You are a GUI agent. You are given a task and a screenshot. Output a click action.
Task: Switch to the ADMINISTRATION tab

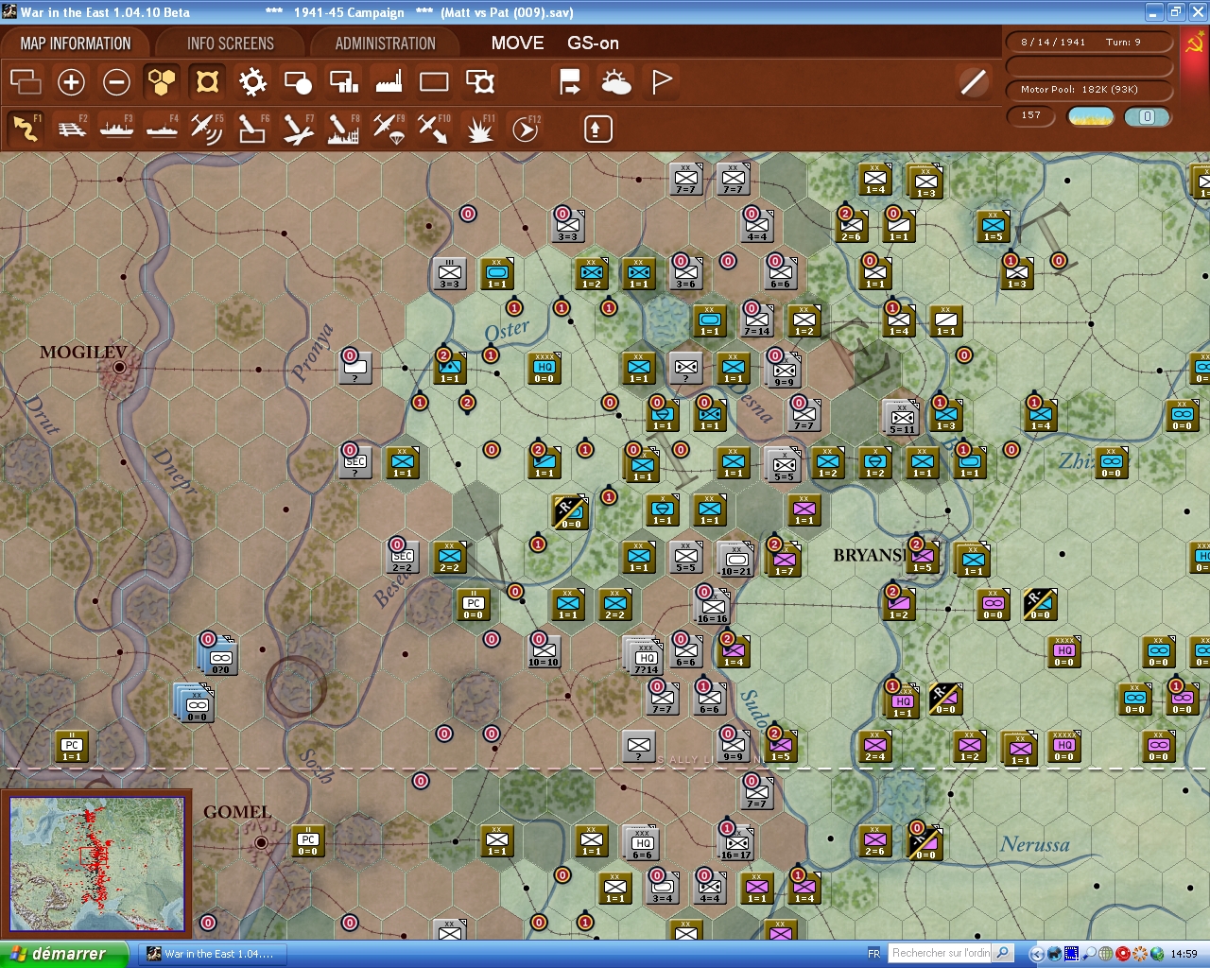tap(385, 43)
